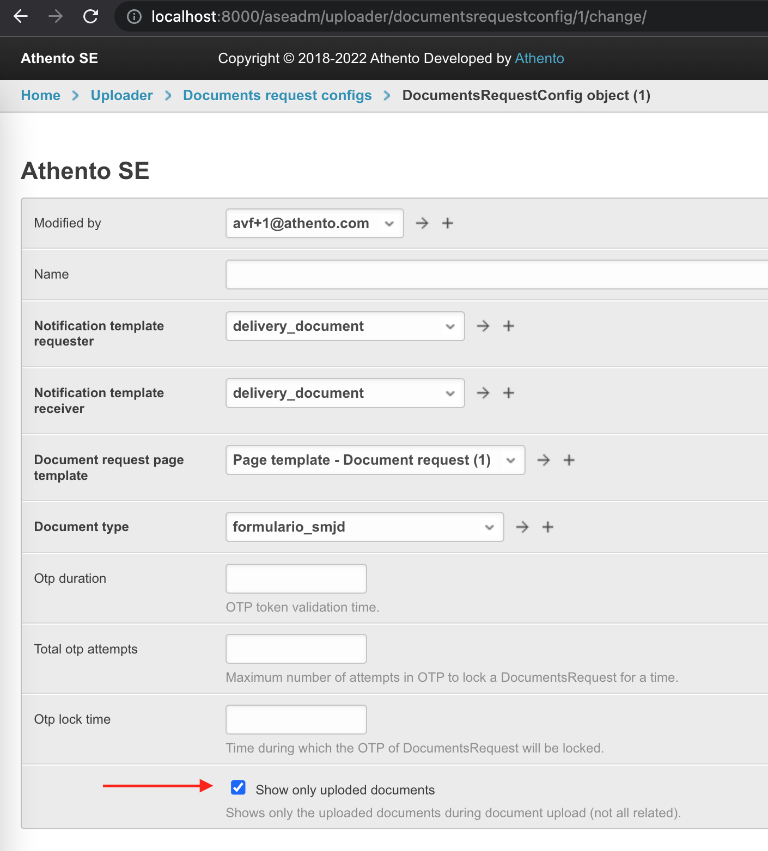Uncheck Show only uploded documents checkbox
Screen dimensions: 768x851
pos(238,787)
